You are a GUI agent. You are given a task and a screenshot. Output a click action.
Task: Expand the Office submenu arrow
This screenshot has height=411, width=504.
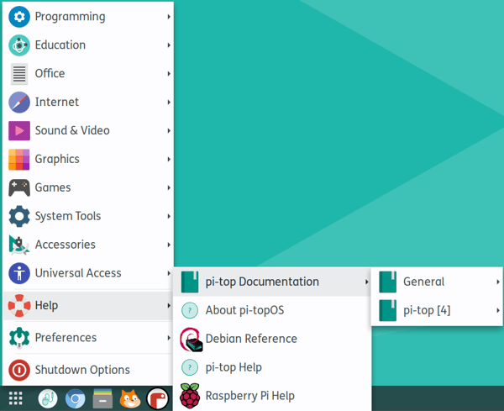click(169, 74)
